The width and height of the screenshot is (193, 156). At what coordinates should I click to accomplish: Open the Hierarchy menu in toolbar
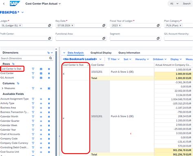click(x=142, y=59)
